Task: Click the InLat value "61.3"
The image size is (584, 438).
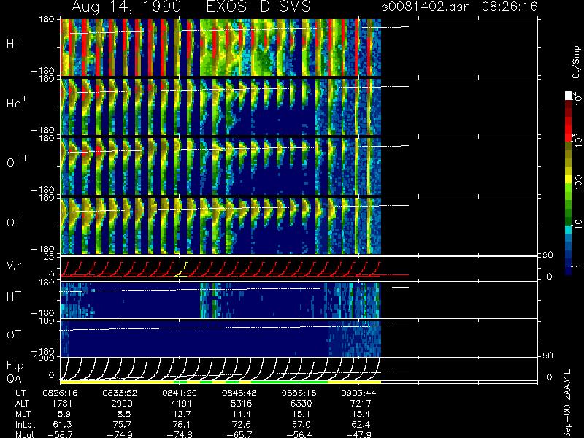Action: tap(63, 425)
